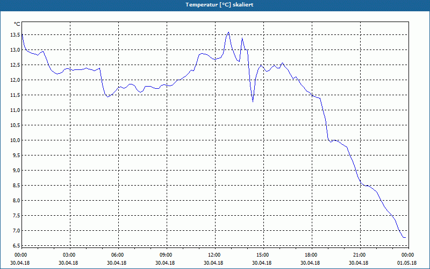Click the "30.04.18" date below "09:00"
This screenshot has width=430, height=269.
click(165, 263)
